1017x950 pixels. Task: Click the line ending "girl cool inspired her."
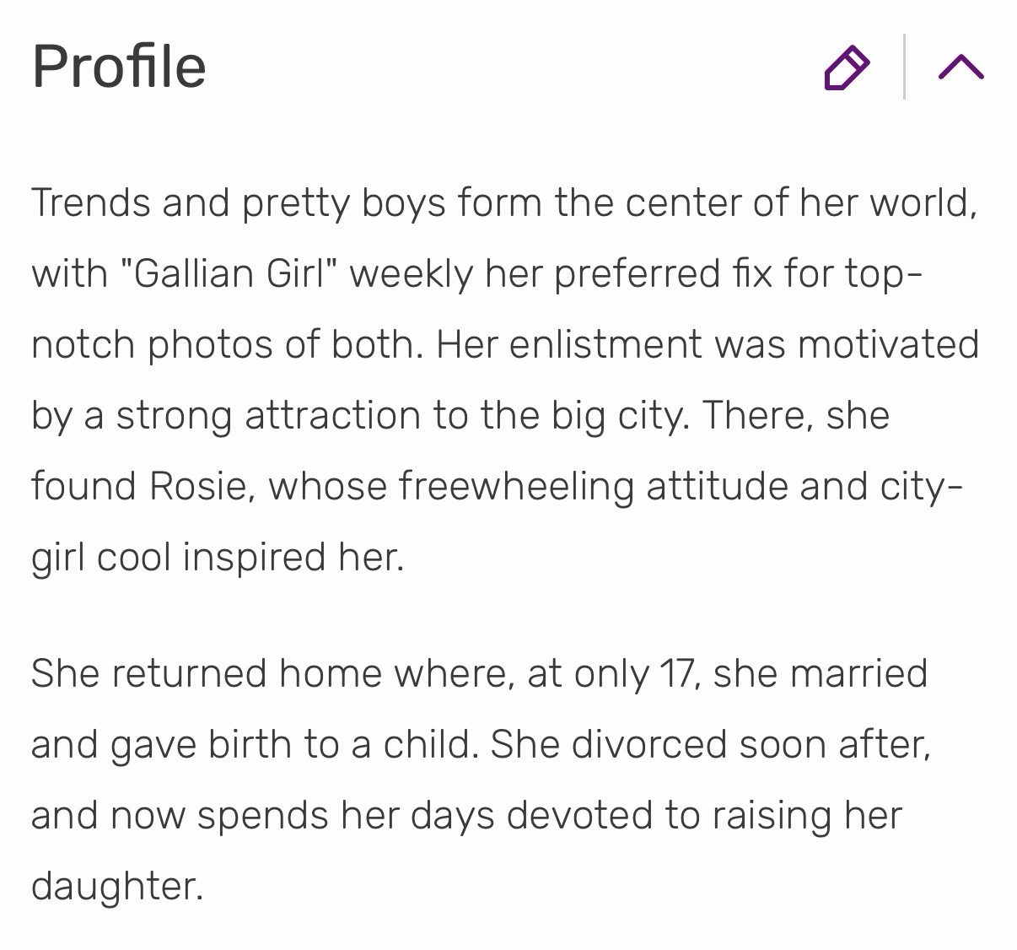point(218,558)
